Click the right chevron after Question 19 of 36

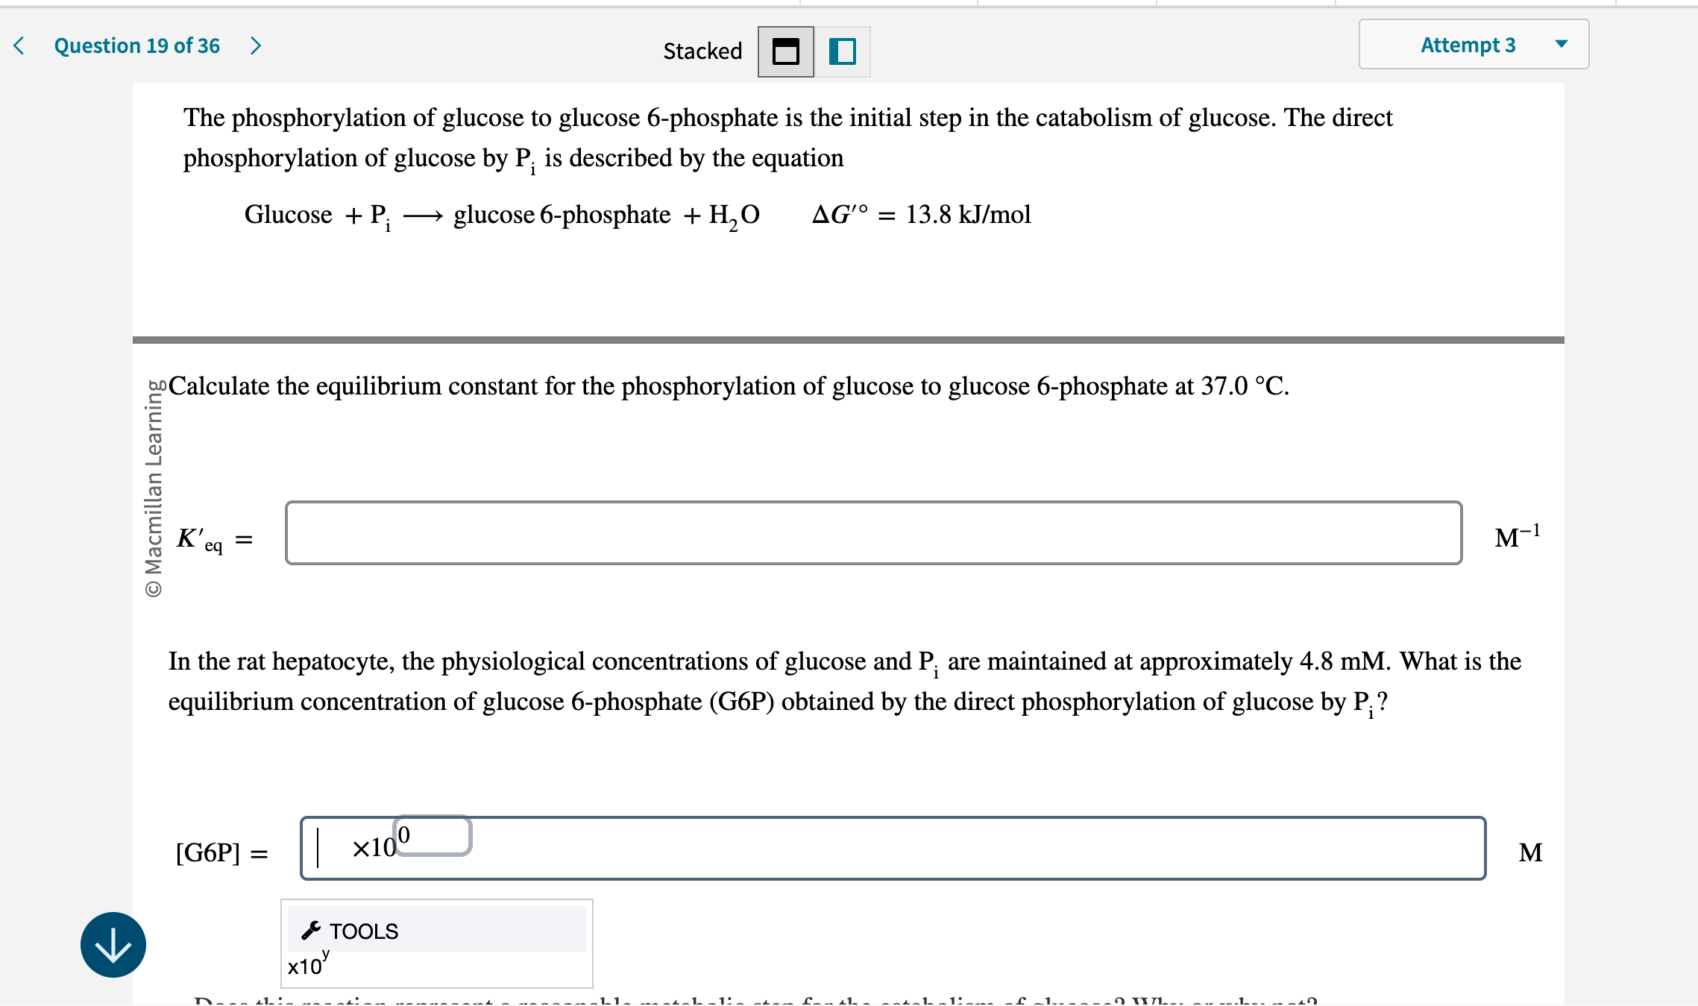click(257, 45)
